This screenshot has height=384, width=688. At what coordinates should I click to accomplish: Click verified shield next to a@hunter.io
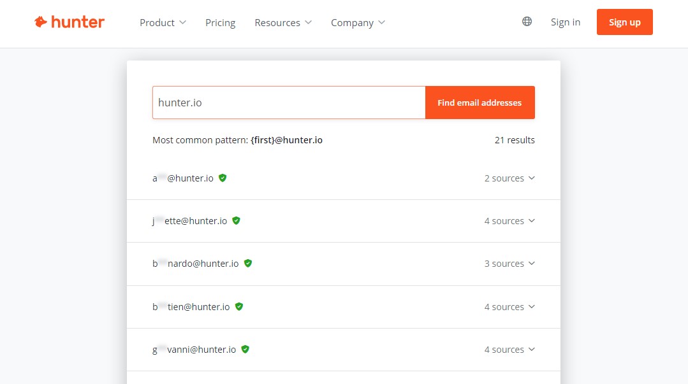pyautogui.click(x=223, y=178)
